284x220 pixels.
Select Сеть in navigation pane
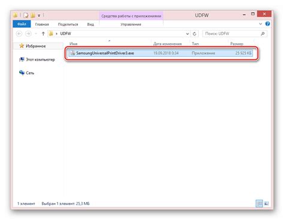click(30, 73)
